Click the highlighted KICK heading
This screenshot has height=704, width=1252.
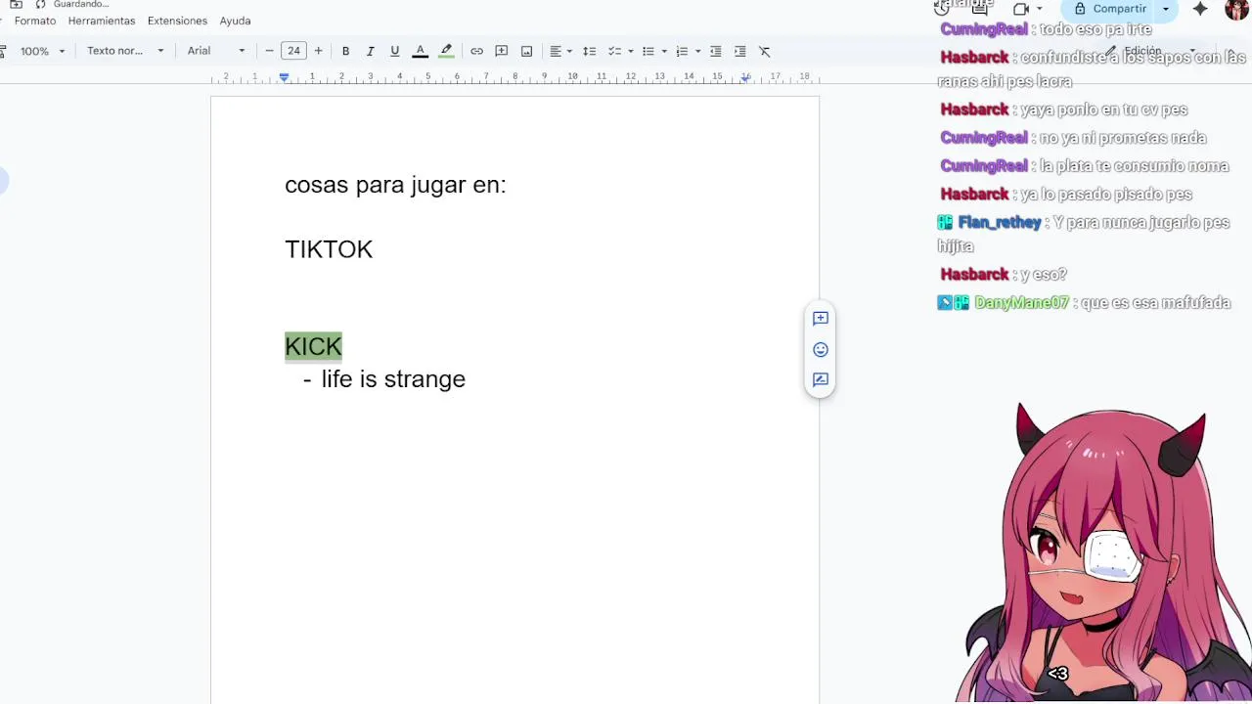[x=313, y=346]
